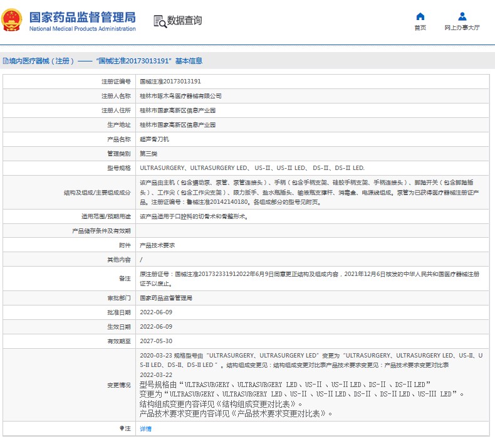
Task: Click the 结构及组成 description text
Action: (x=310, y=192)
